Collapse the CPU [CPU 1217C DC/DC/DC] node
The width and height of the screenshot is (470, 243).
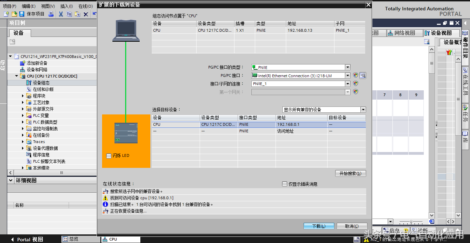[x=17, y=76]
